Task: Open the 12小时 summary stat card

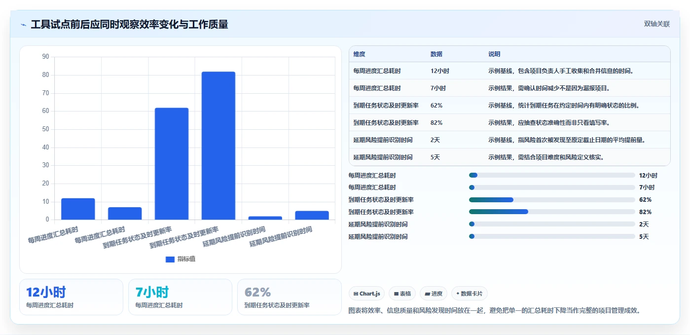Action: pyautogui.click(x=71, y=297)
